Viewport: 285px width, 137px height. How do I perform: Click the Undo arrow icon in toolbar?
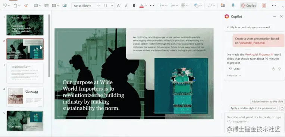(5, 6)
